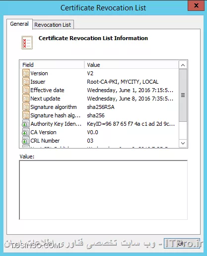
Task: Select the Issuer field icon
Action: coord(26,82)
